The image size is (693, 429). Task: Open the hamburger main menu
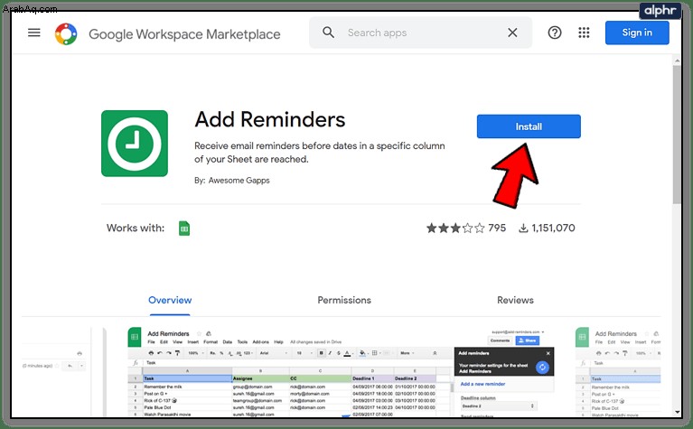coord(34,33)
